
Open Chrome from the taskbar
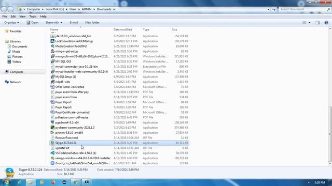pos(75,182)
